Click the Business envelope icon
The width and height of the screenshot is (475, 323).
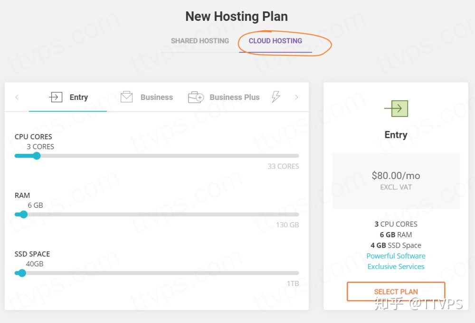click(126, 97)
